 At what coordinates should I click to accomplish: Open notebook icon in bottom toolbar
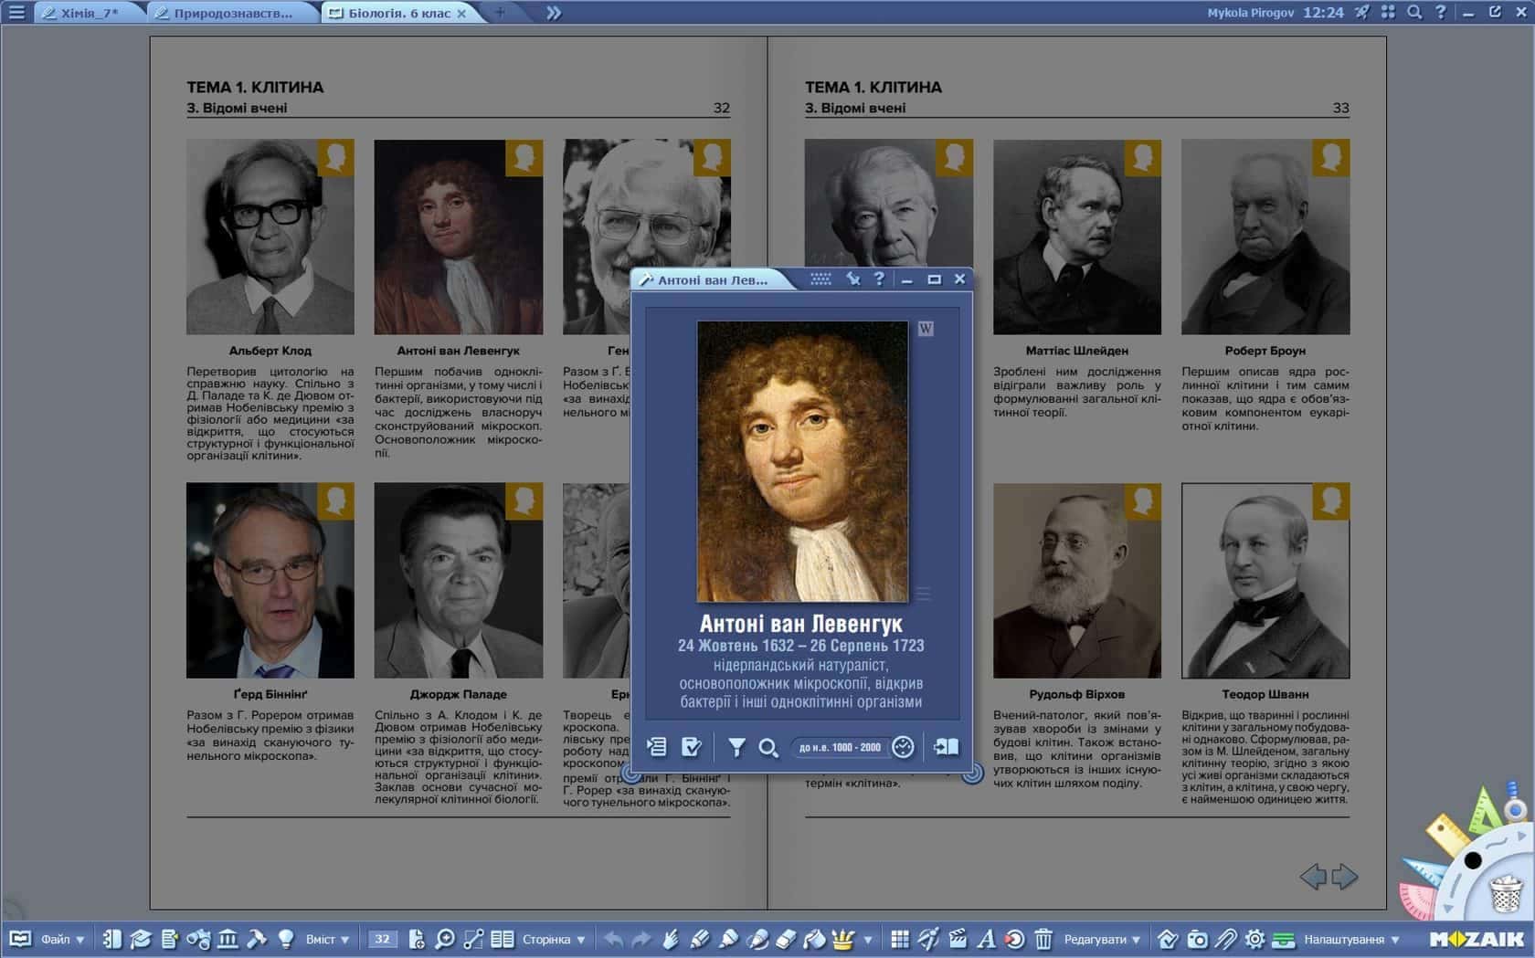pyautogui.click(x=111, y=939)
